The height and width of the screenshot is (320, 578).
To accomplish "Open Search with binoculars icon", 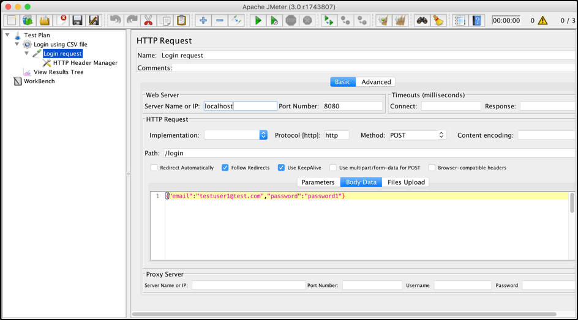I will [422, 20].
